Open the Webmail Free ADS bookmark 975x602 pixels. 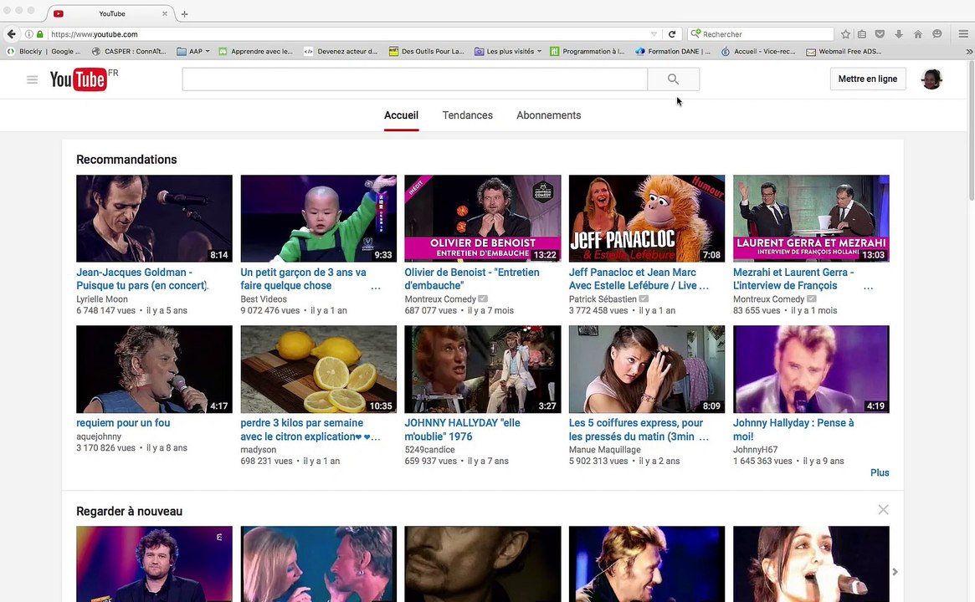(844, 52)
